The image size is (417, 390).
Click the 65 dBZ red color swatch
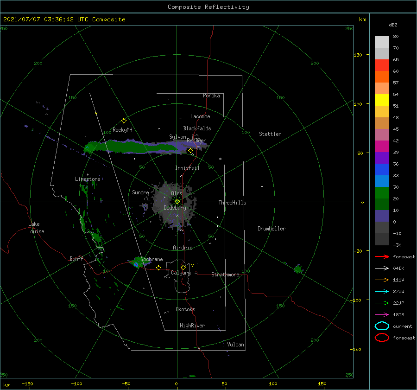382,65
